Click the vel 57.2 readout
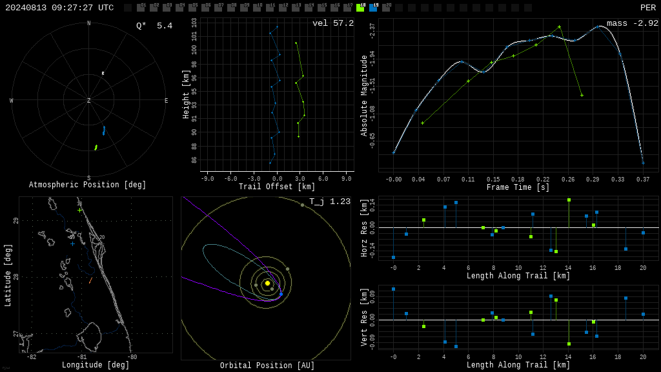The width and height of the screenshot is (661, 372). 333,23
